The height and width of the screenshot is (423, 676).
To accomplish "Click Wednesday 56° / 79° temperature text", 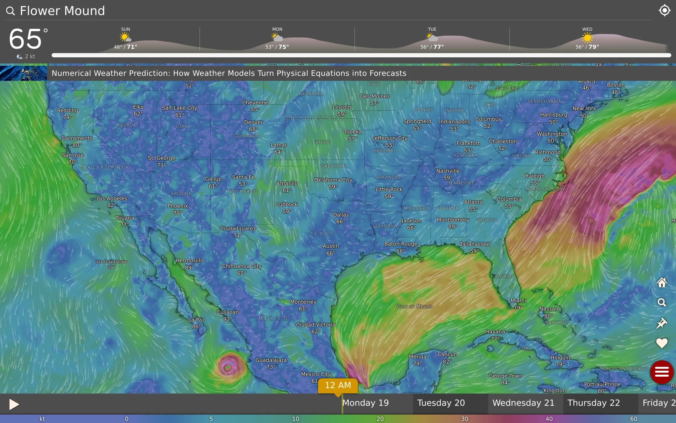I will pyautogui.click(x=587, y=47).
